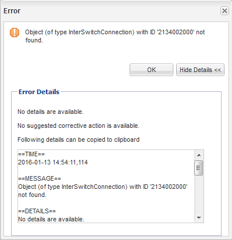Click the ==DETAILS== header line
Viewport: 232px width, 240px height.
coord(37,211)
